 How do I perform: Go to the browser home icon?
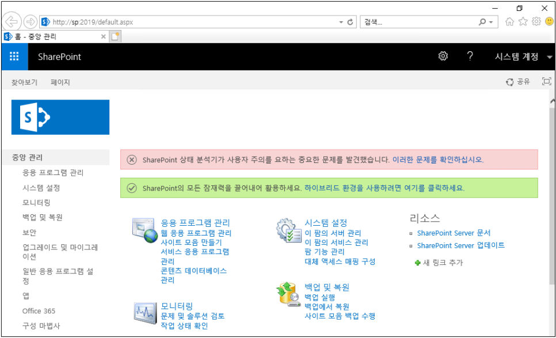point(509,22)
